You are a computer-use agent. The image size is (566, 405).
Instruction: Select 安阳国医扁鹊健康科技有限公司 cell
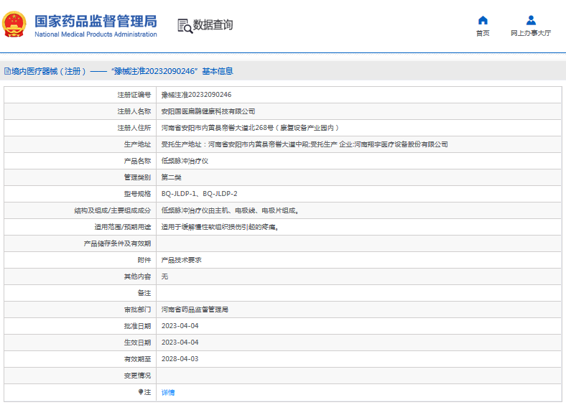(208, 111)
